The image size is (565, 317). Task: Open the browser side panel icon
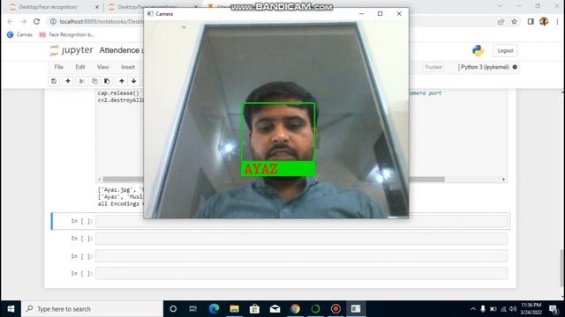coord(531,21)
